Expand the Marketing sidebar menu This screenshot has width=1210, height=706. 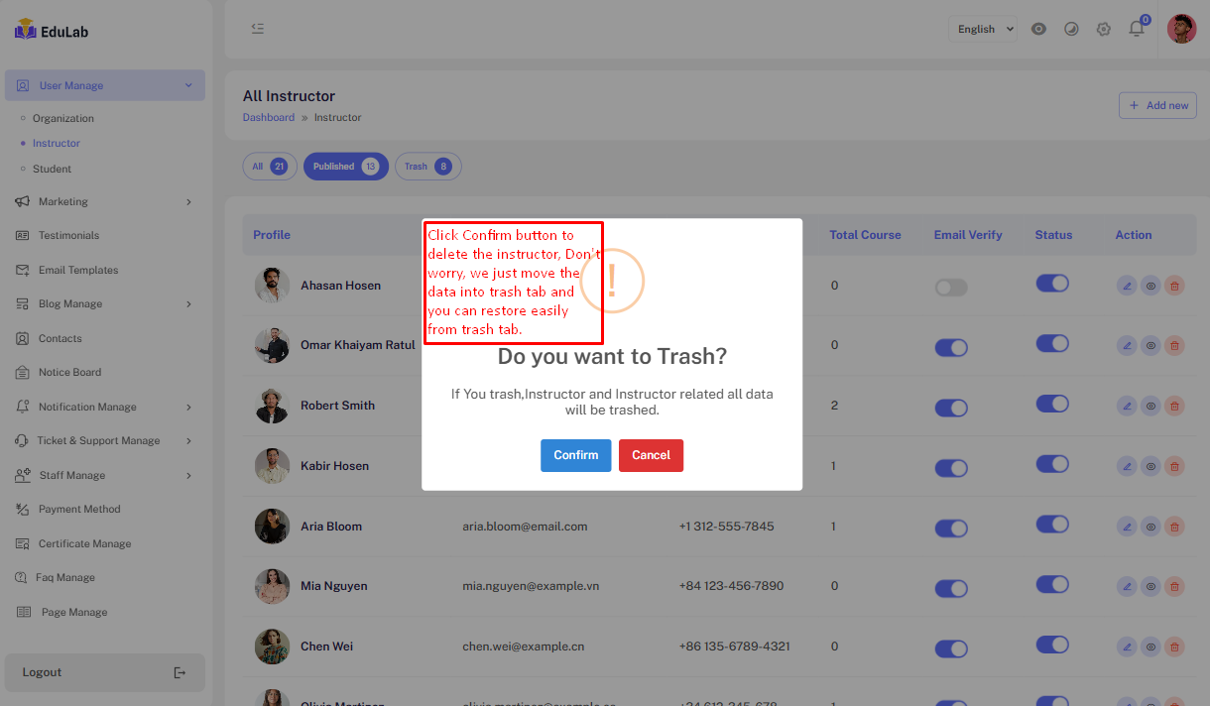104,201
